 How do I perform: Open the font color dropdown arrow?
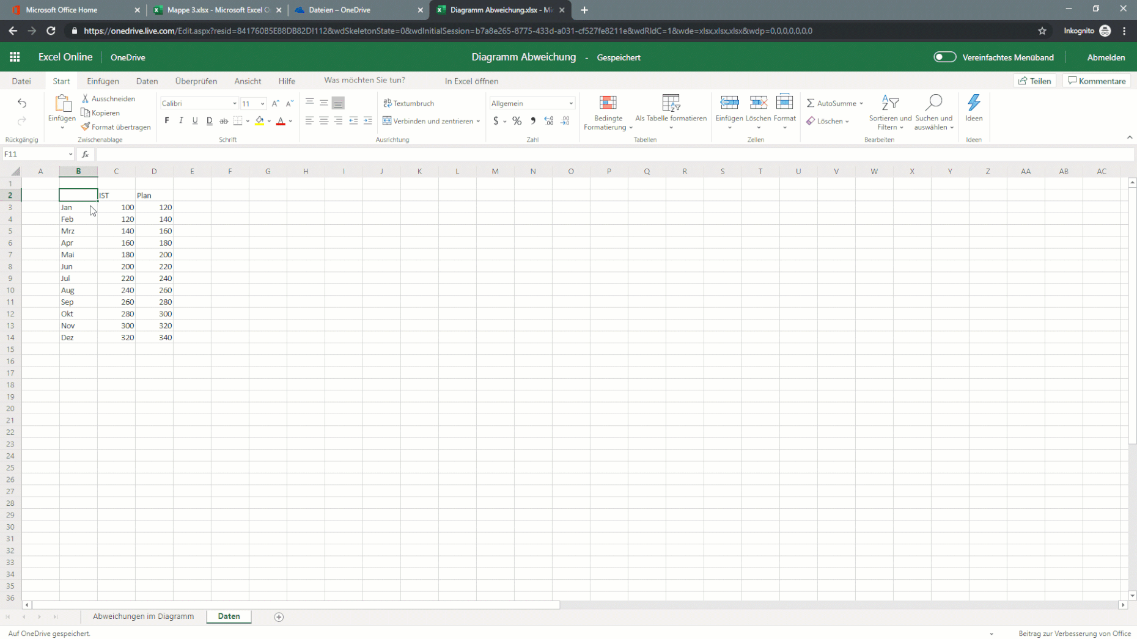pyautogui.click(x=290, y=121)
